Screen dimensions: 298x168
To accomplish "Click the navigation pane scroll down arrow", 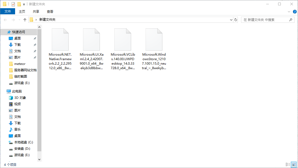I will click(39, 160).
